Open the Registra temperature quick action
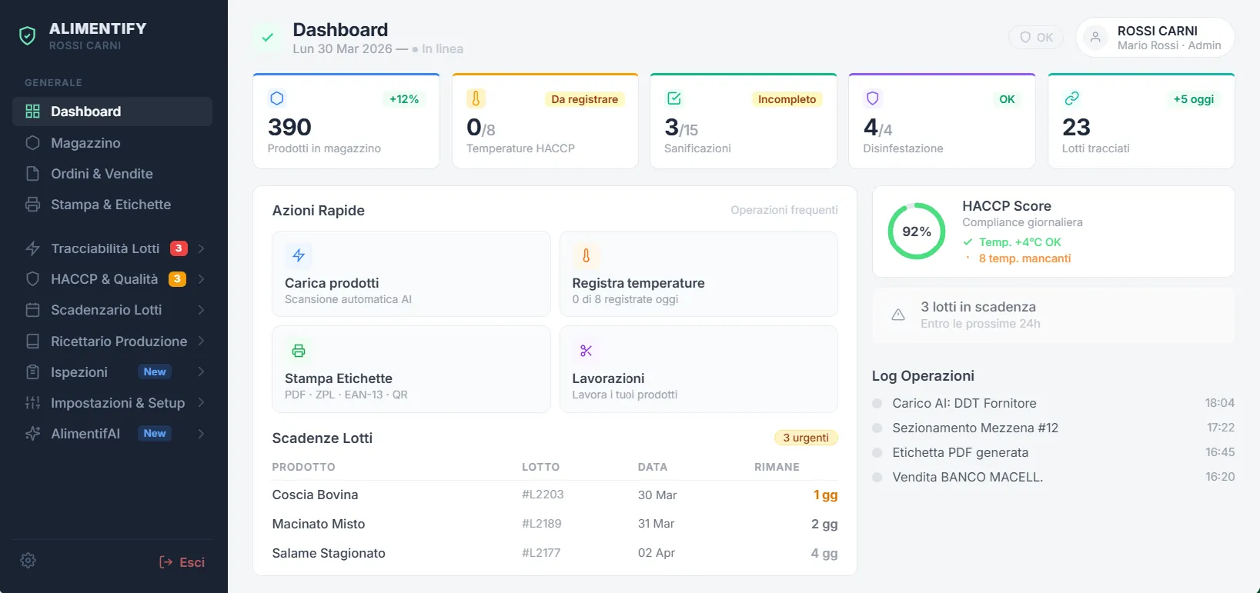 click(x=699, y=274)
